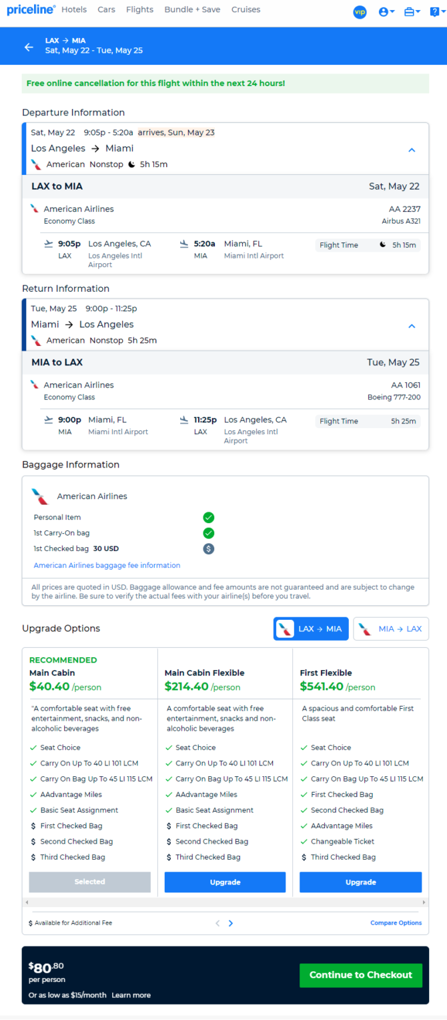Open American Airlines baggage fee information link
Image resolution: width=447 pixels, height=1020 pixels.
tap(107, 565)
